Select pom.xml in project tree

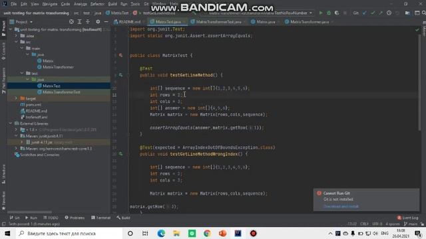33,105
